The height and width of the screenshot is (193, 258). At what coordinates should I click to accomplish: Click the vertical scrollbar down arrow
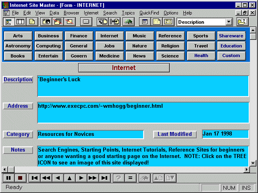(x=253, y=163)
